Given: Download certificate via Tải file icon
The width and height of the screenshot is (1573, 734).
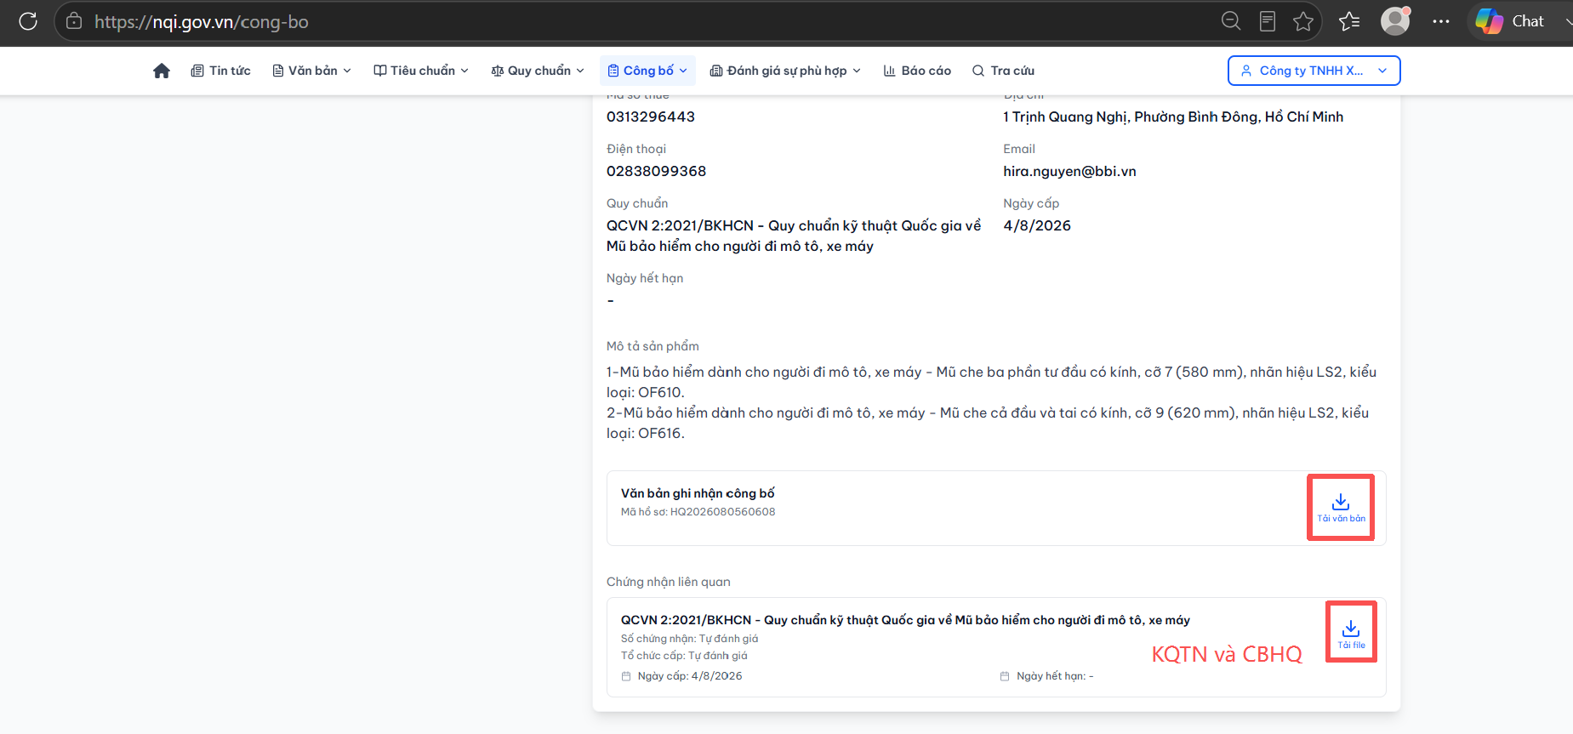Looking at the screenshot, I should pyautogui.click(x=1351, y=634).
